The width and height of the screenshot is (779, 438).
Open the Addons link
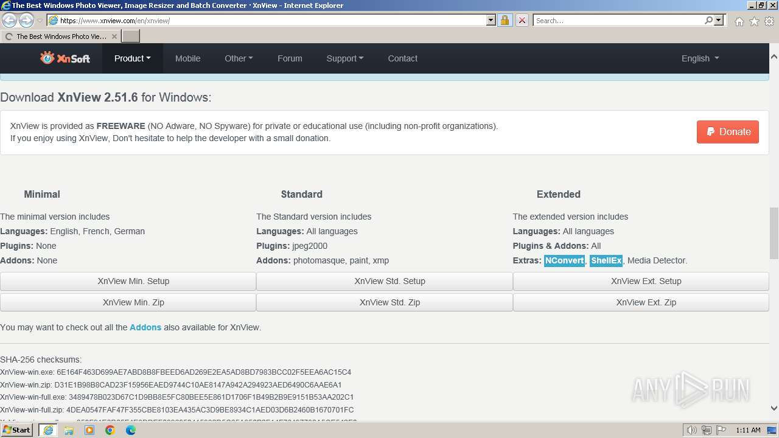pyautogui.click(x=145, y=327)
